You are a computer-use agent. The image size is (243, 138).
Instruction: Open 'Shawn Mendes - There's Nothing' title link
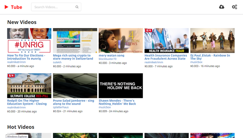tap(117, 102)
